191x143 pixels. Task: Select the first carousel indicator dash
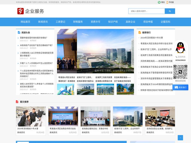[90, 67]
